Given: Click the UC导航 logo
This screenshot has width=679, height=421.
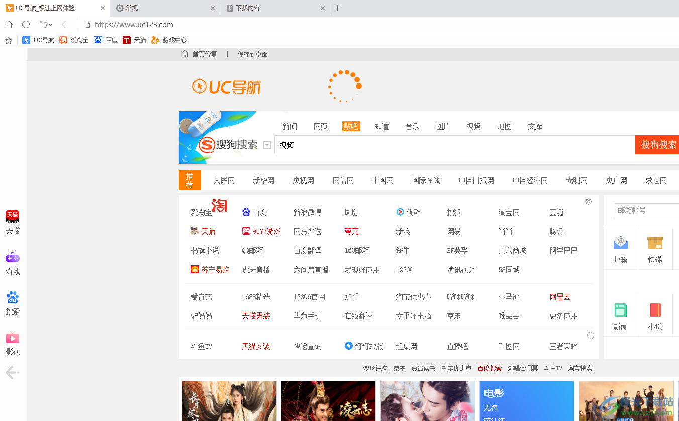Looking at the screenshot, I should 227,87.
